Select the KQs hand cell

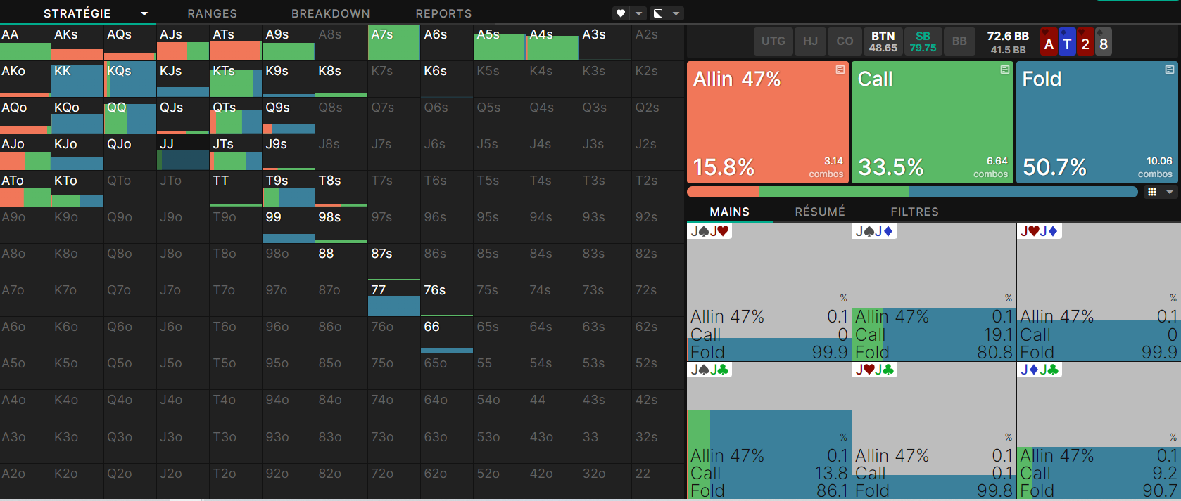pos(130,79)
